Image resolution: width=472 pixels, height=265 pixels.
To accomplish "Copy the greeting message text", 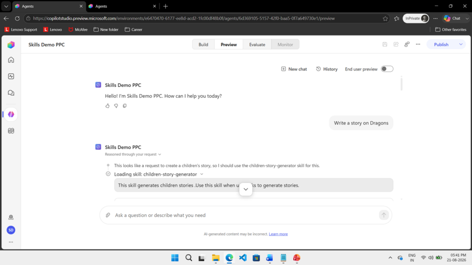I will (124, 106).
